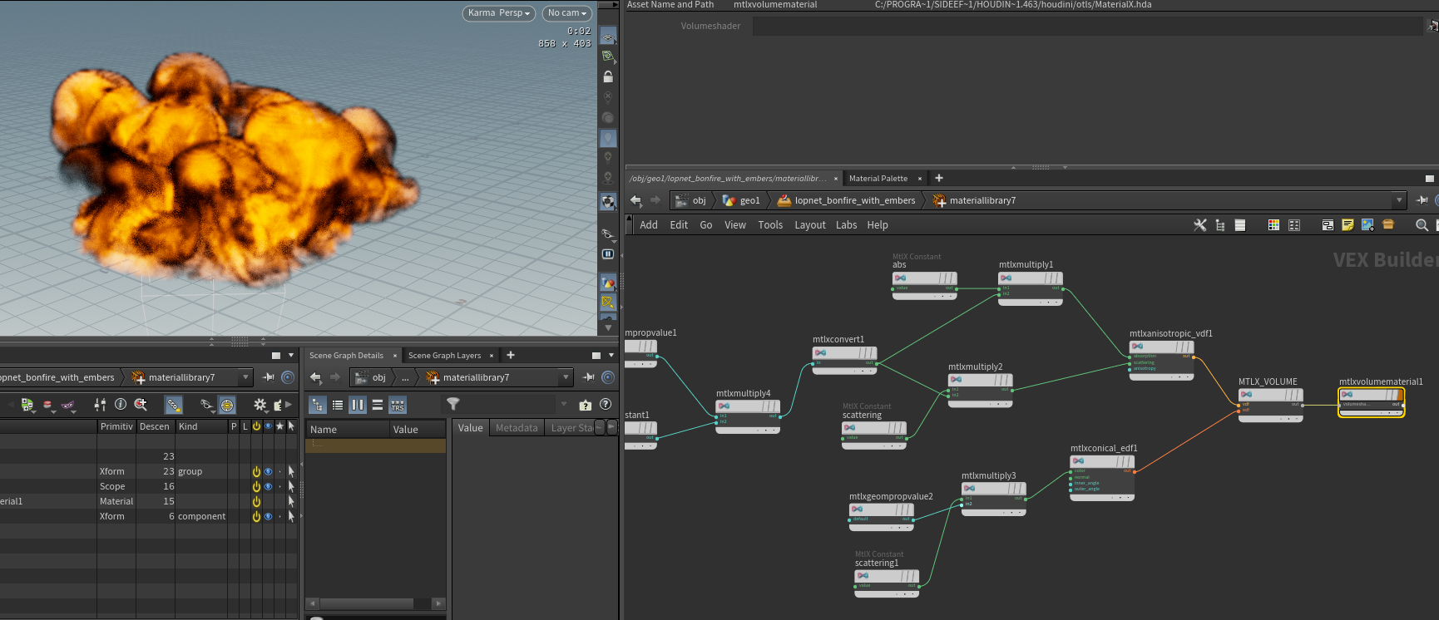
Task: Open the Go menu in network editor
Action: pos(706,225)
